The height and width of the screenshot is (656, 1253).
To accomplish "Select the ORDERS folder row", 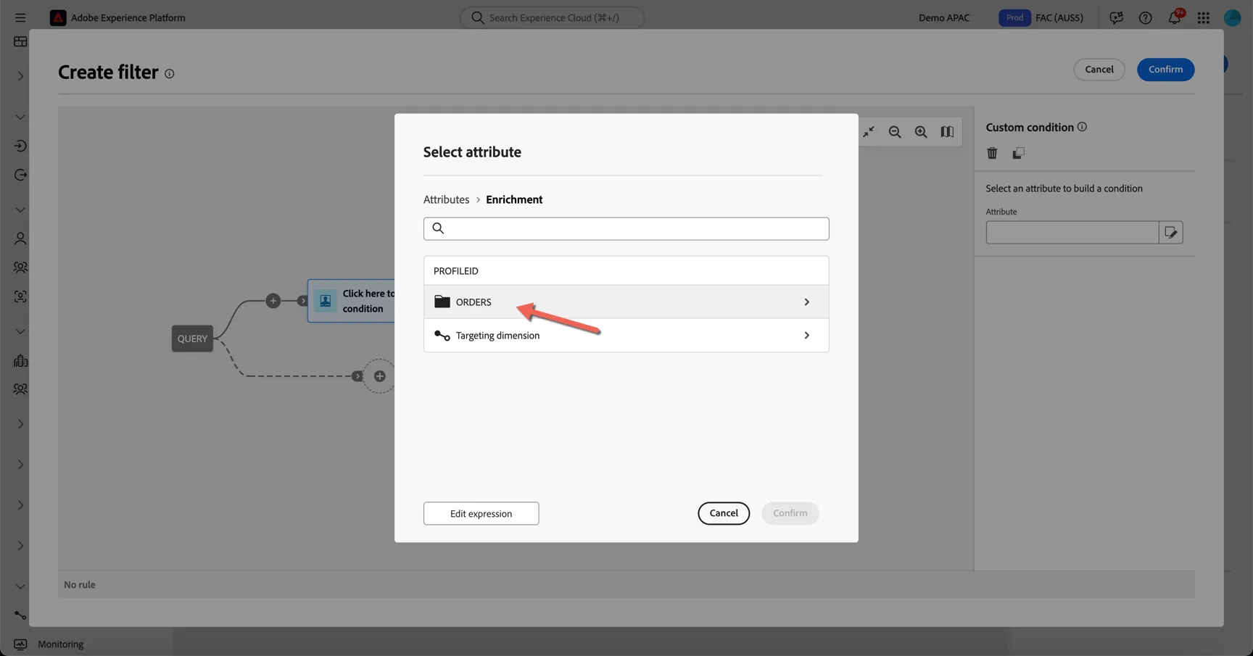I will point(626,302).
